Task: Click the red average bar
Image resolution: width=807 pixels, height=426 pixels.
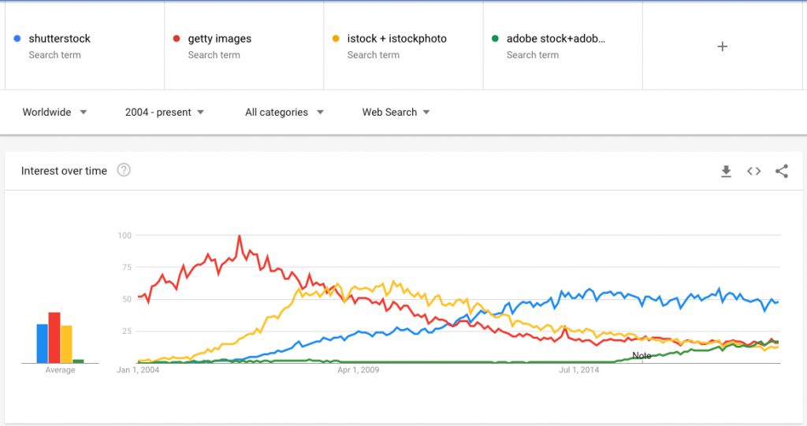Action: pos(54,338)
